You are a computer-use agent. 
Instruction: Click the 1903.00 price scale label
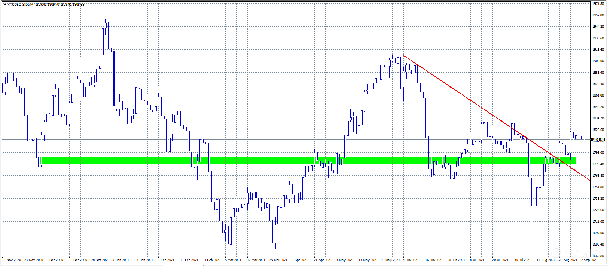coord(598,61)
